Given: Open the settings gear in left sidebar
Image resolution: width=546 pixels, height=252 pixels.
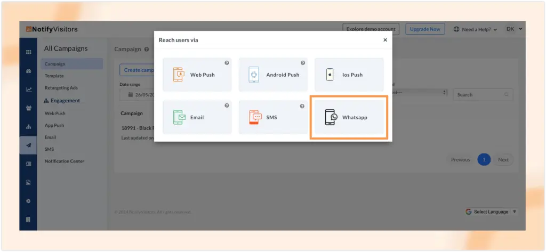Looking at the screenshot, I should [28, 201].
